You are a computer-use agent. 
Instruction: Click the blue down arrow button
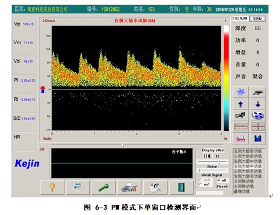tap(258, 104)
